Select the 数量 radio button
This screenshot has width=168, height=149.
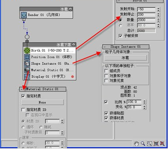pyautogui.click(x=120, y=20)
